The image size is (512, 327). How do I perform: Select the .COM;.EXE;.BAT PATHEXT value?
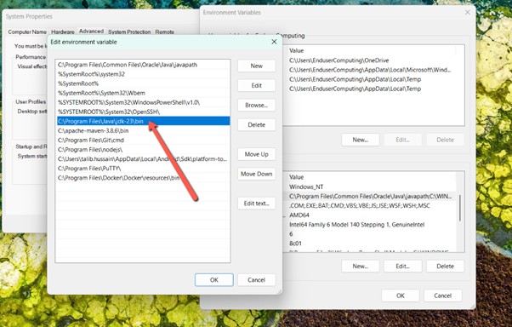(360, 206)
